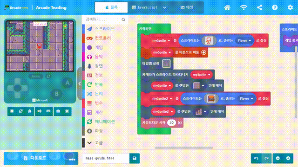Click the toolbox search field
The image size is (298, 167).
pos(102,19)
